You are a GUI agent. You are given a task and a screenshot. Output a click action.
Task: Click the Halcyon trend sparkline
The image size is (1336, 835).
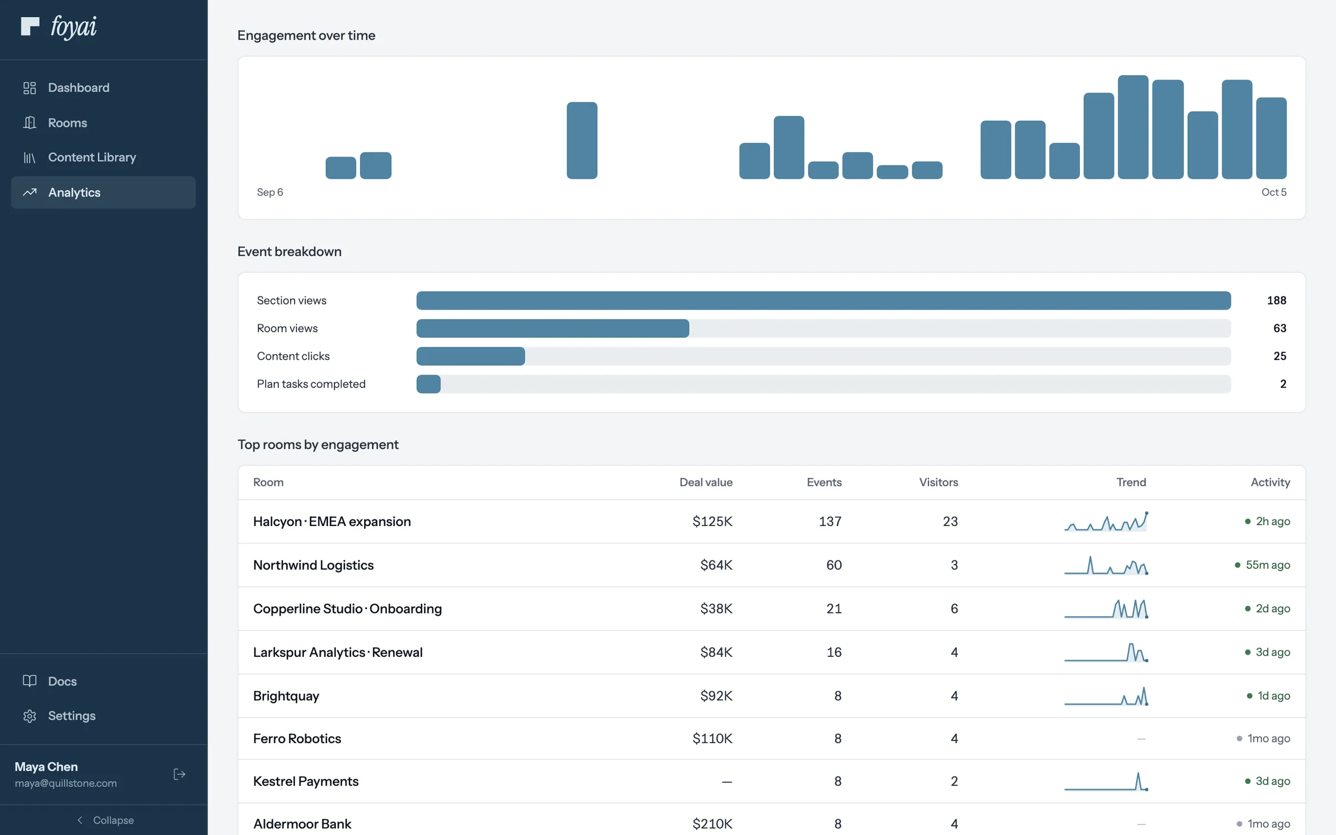[1106, 522]
